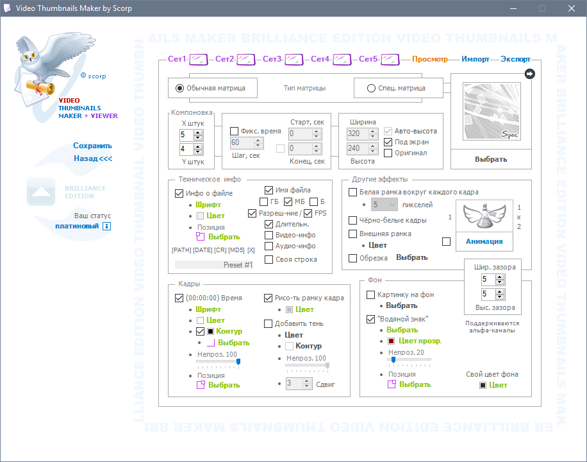Screen dimensions: 587x462
Task: Enable the Чёрно-белые кадры checkbox
Action: point(353,220)
